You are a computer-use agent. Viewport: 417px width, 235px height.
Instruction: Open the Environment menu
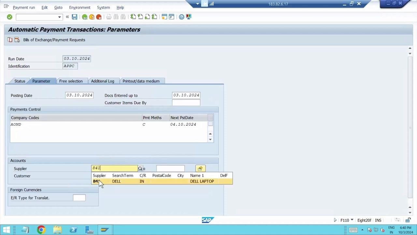[x=80, y=8]
